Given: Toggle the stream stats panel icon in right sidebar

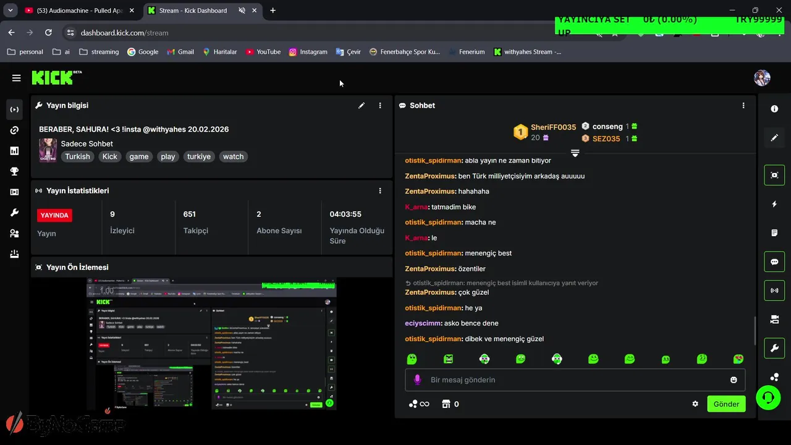Looking at the screenshot, I should 774,290.
